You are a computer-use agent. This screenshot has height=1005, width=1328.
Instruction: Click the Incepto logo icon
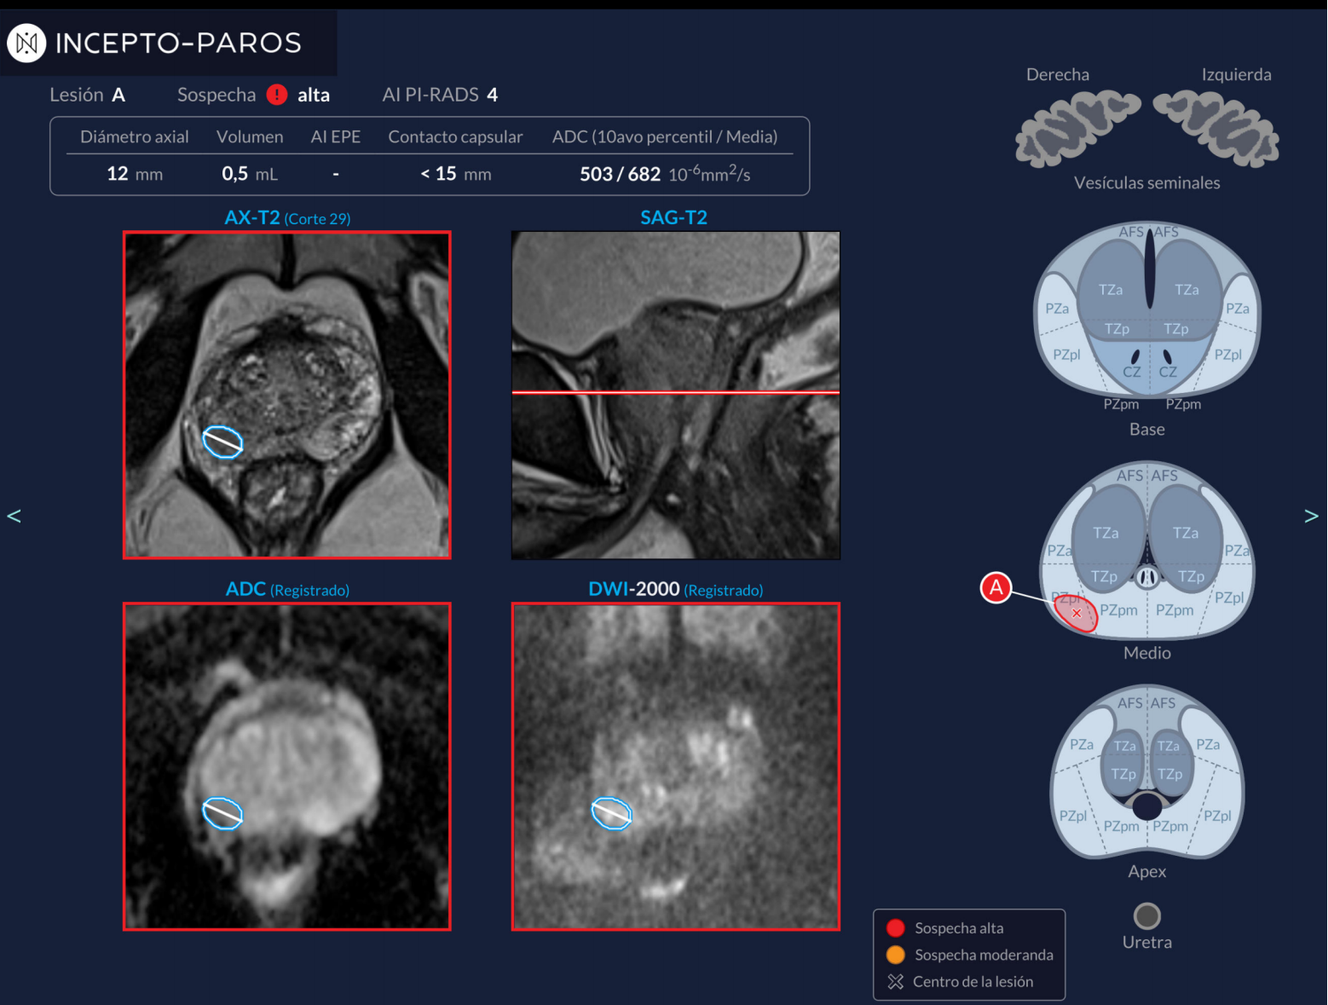pyautogui.click(x=26, y=43)
